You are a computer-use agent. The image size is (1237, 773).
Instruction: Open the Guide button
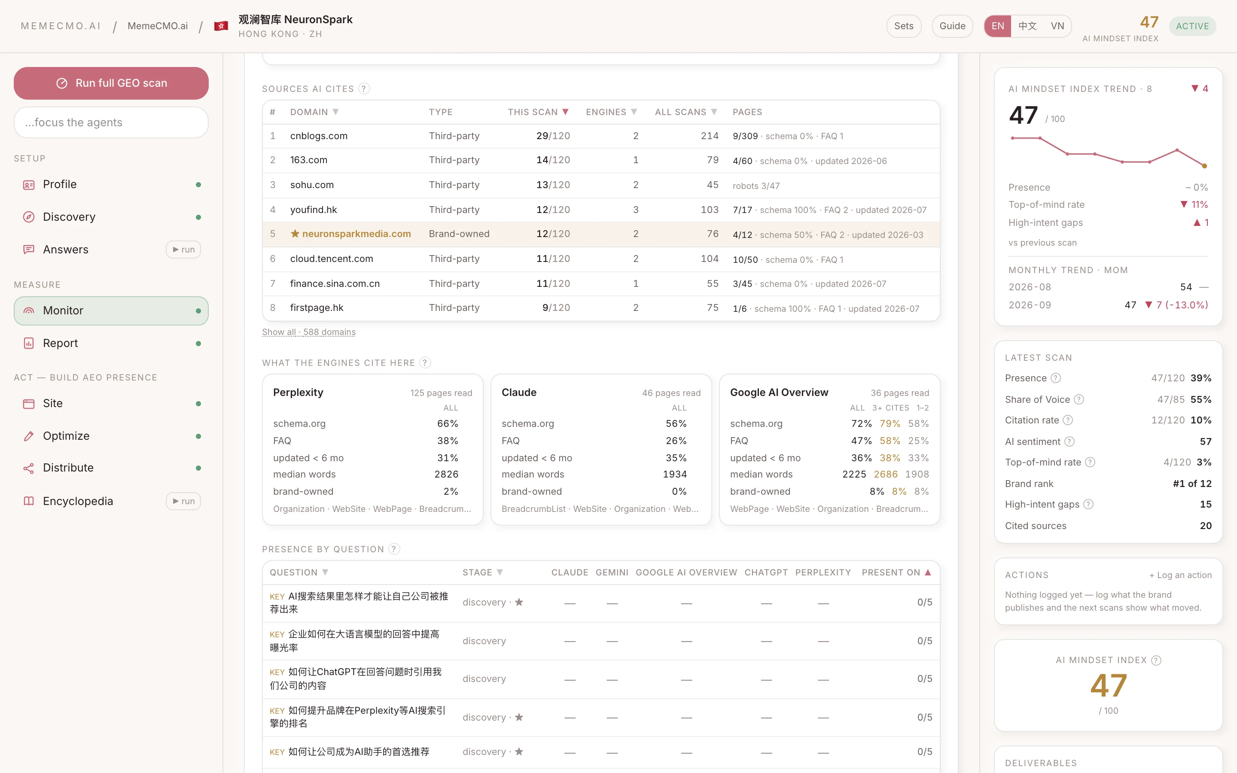(x=952, y=26)
